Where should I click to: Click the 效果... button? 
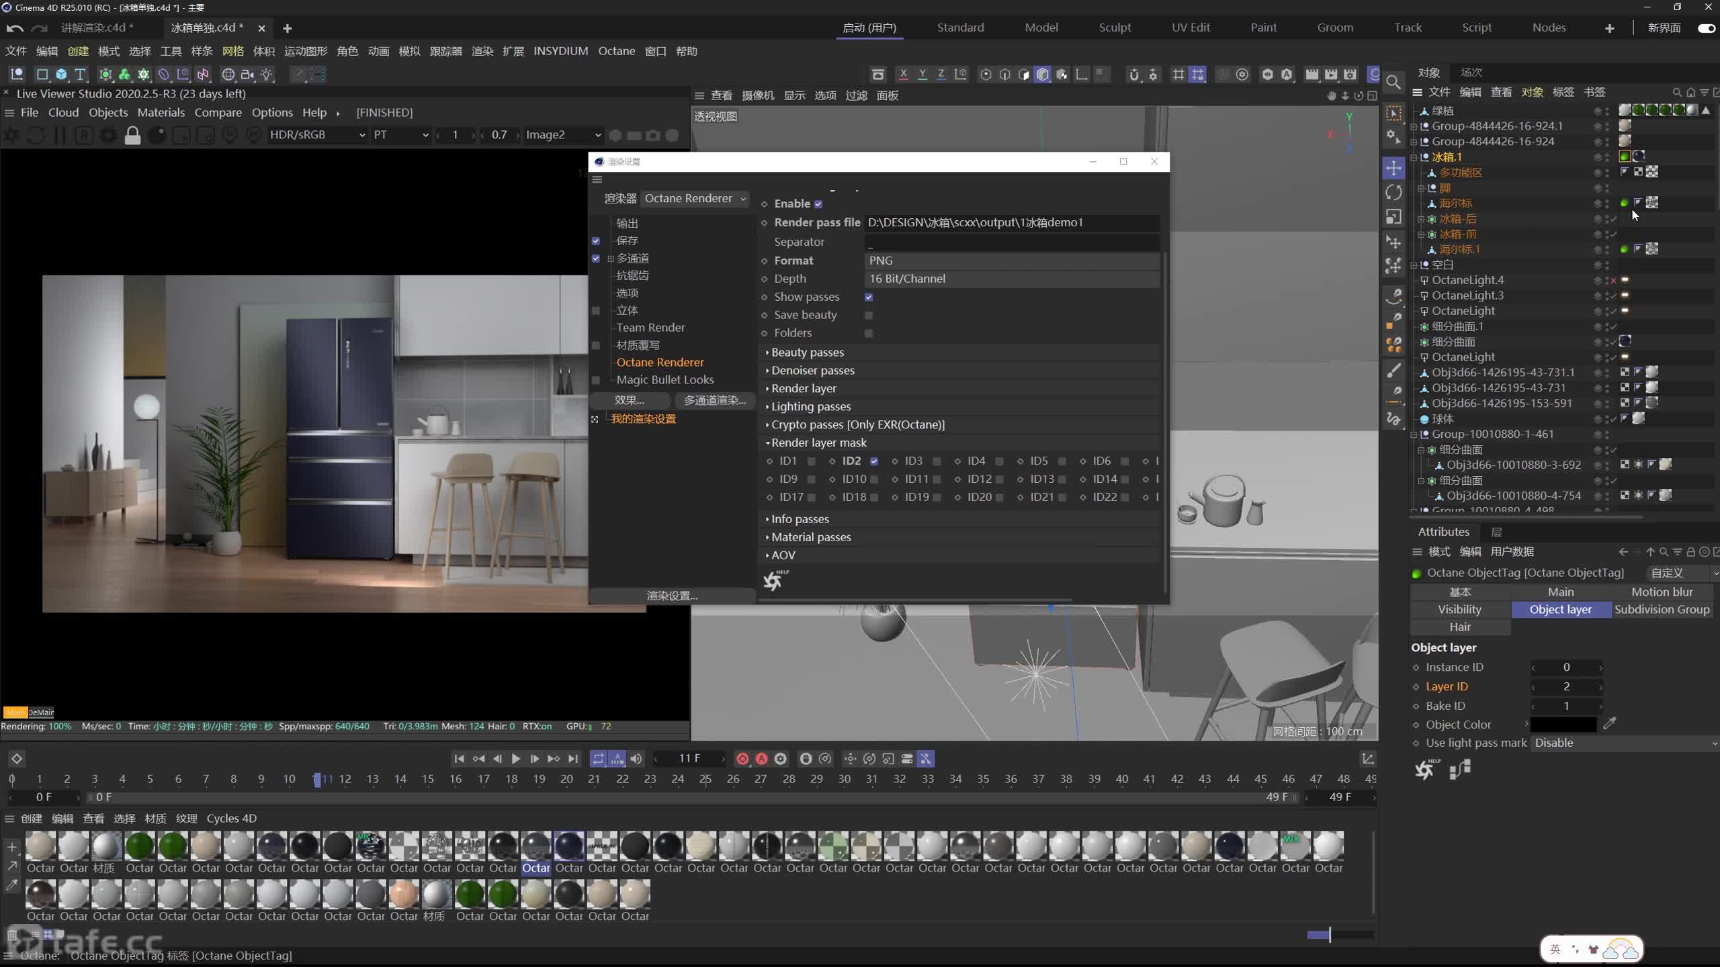click(x=630, y=400)
